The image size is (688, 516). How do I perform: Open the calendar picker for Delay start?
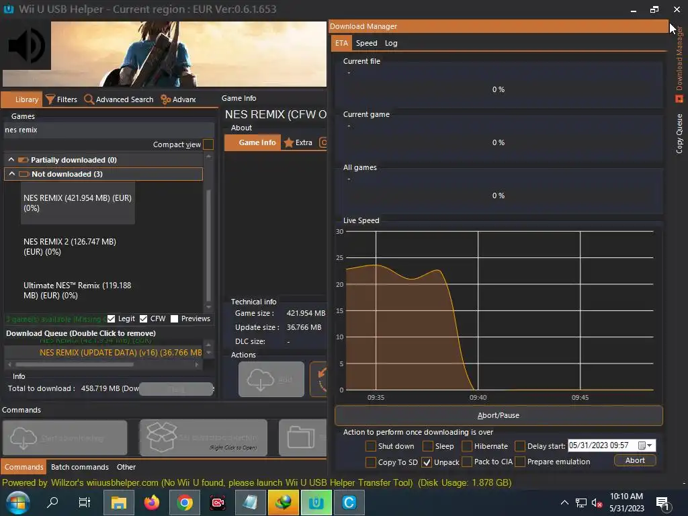pyautogui.click(x=645, y=445)
